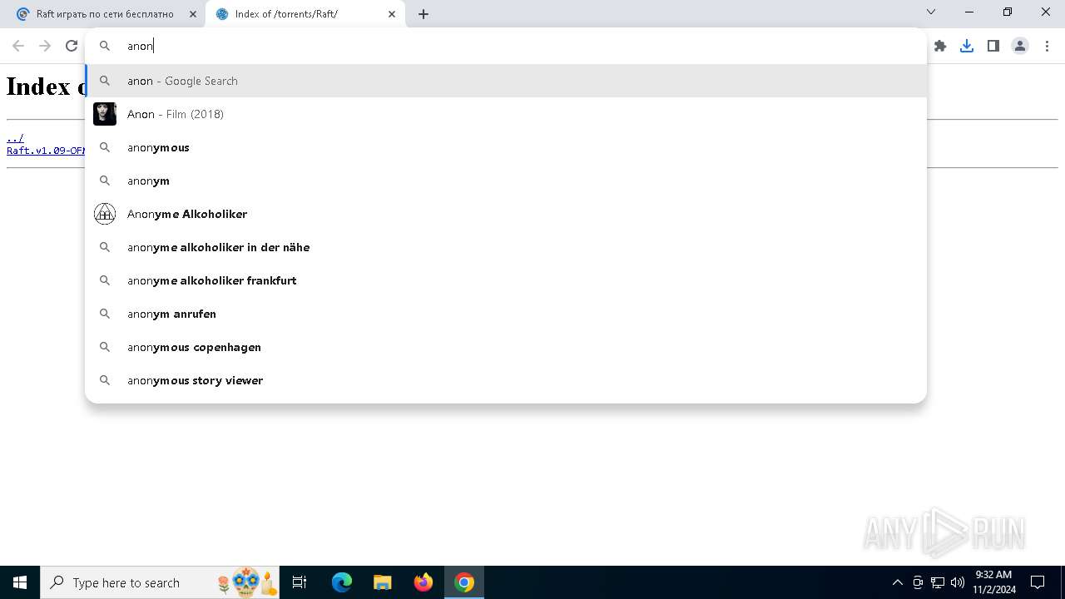
Task: Close the 'Raft играть по сети' tab
Action: point(193,14)
